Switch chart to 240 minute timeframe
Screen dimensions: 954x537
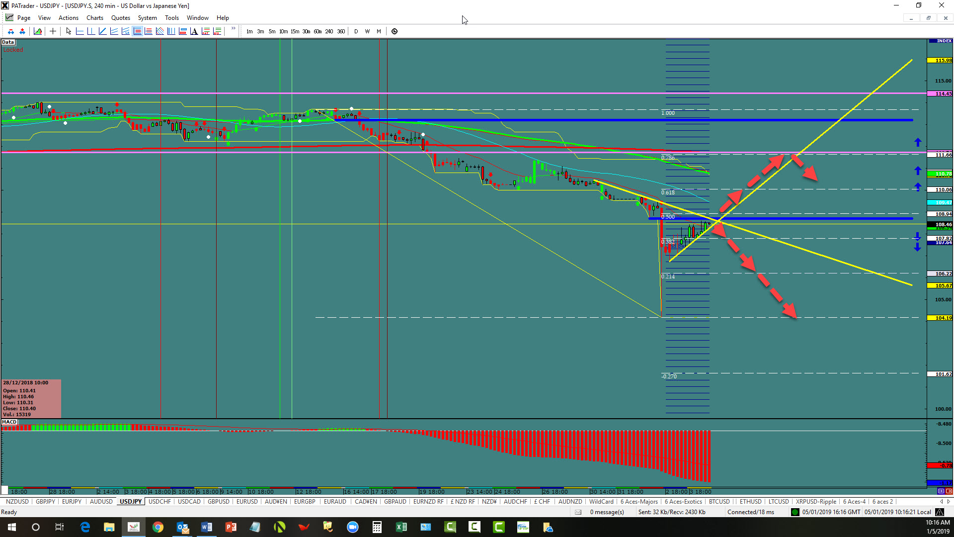pyautogui.click(x=329, y=31)
